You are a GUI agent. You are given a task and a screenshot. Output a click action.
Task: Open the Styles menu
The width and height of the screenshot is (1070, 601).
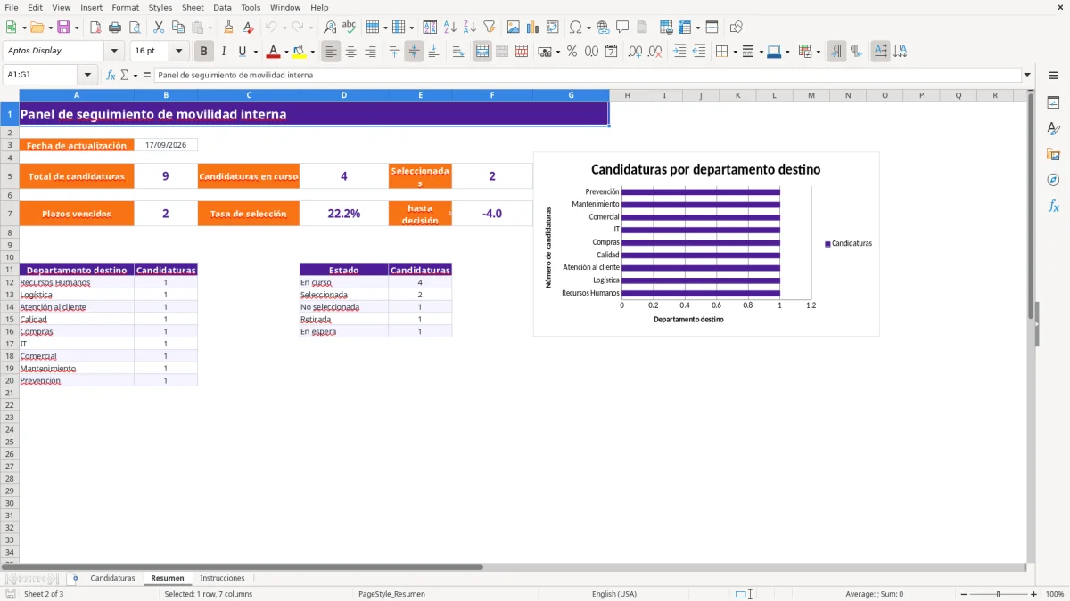(x=160, y=7)
